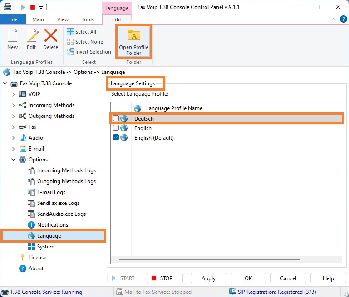
Task: Switch to the Edit ribbon tab
Action: pos(117,19)
